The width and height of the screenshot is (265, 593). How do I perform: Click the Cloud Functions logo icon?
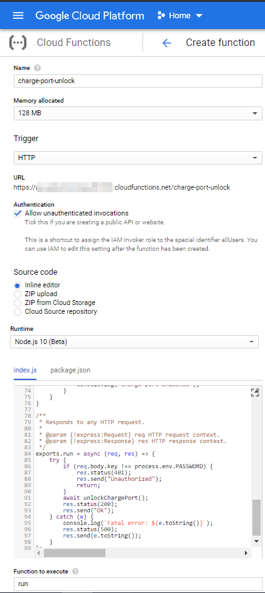[18, 43]
